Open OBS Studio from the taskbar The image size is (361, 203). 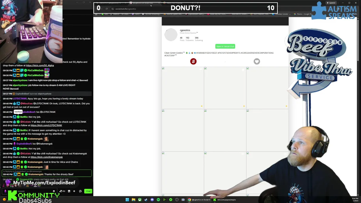click(x=177, y=200)
